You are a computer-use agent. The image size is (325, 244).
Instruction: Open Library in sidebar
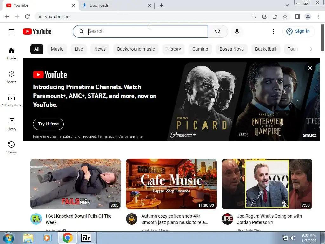click(11, 124)
